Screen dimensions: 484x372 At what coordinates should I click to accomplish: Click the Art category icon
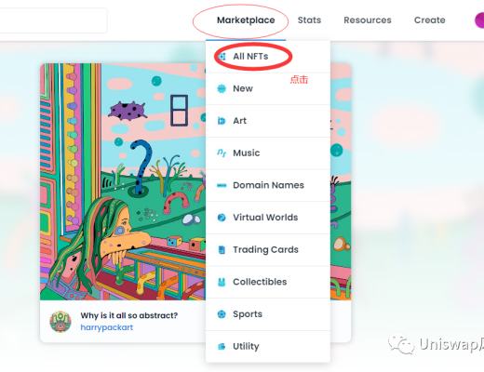coord(222,121)
